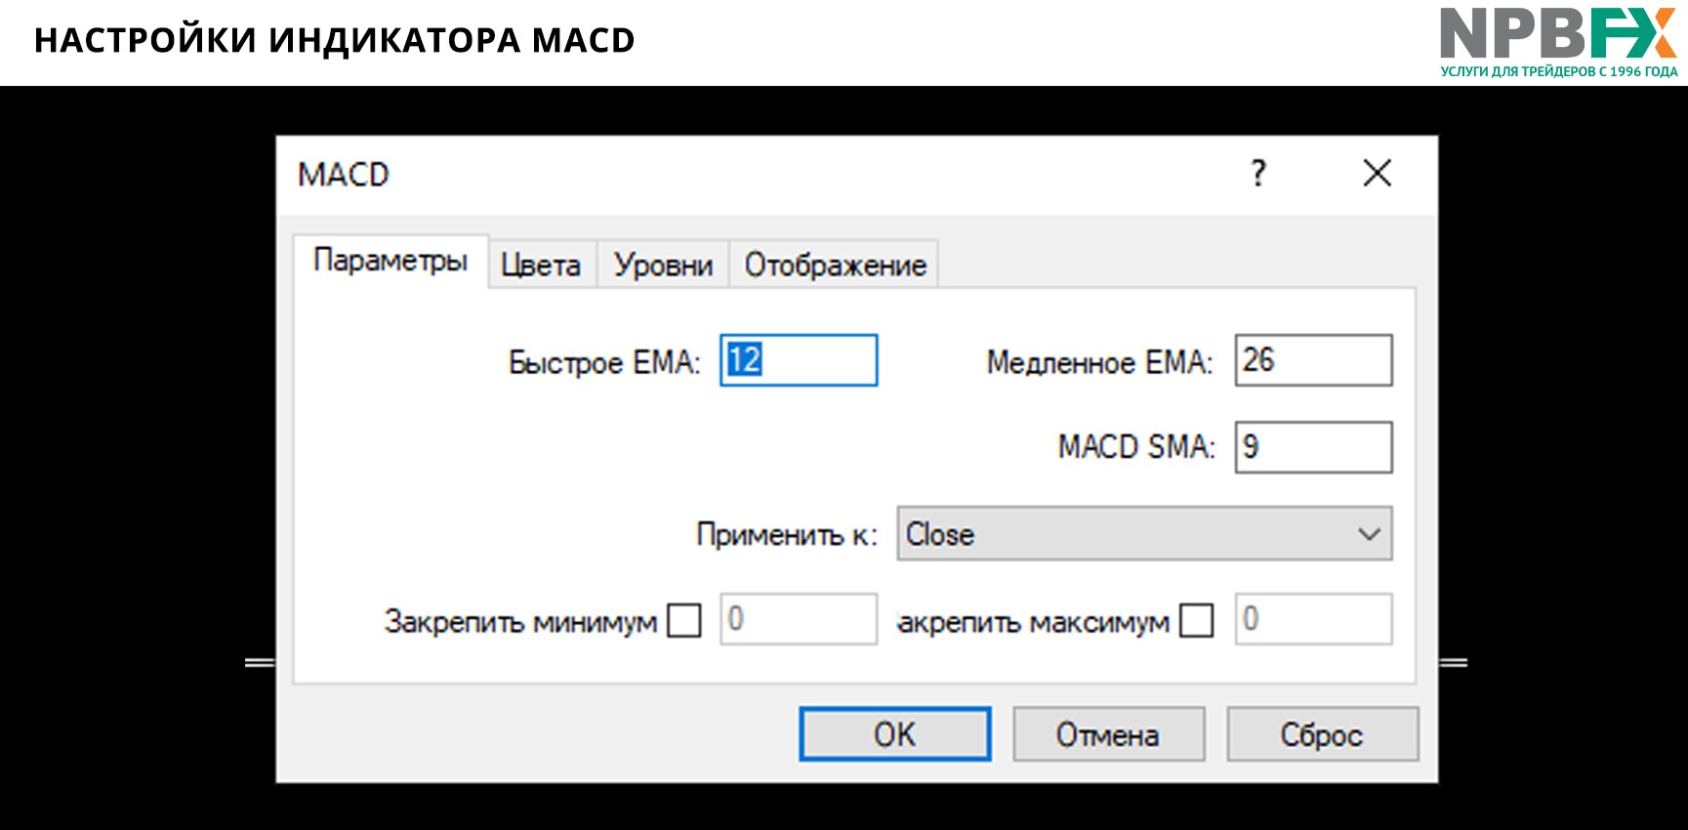Close the MACD dialog window
The width and height of the screenshot is (1688, 830).
[1377, 174]
